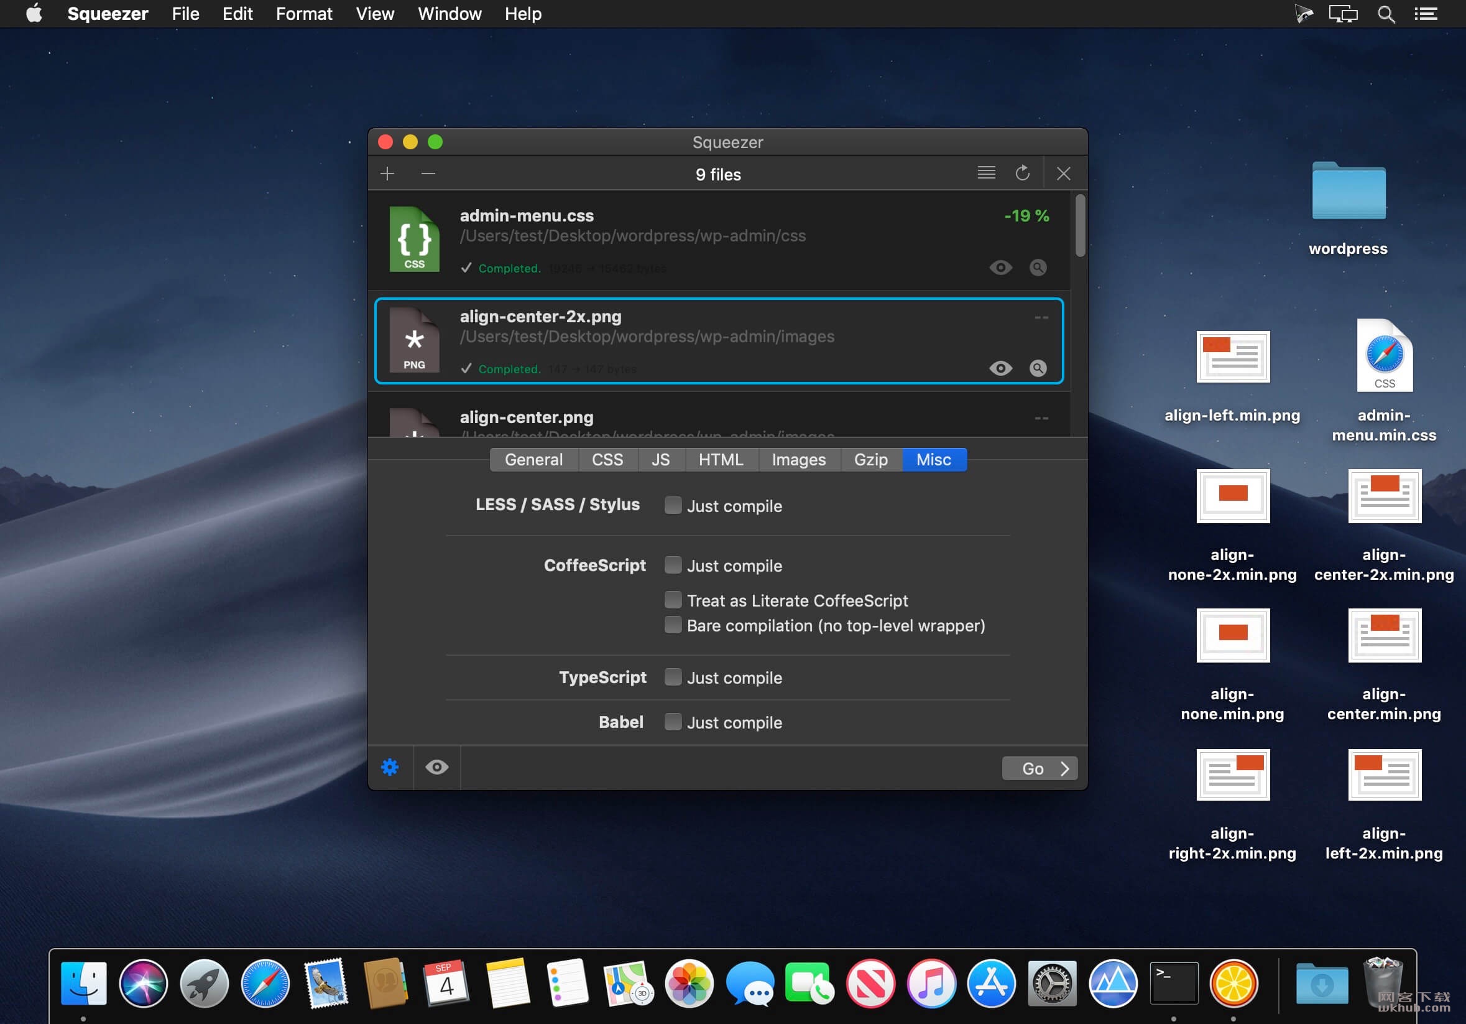Select the align-center.png file row
Image resolution: width=1466 pixels, height=1024 pixels.
click(x=719, y=414)
